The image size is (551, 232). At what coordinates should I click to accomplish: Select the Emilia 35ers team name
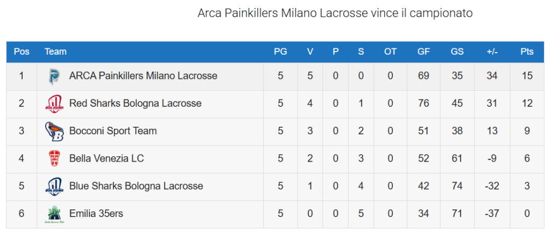pyautogui.click(x=96, y=213)
